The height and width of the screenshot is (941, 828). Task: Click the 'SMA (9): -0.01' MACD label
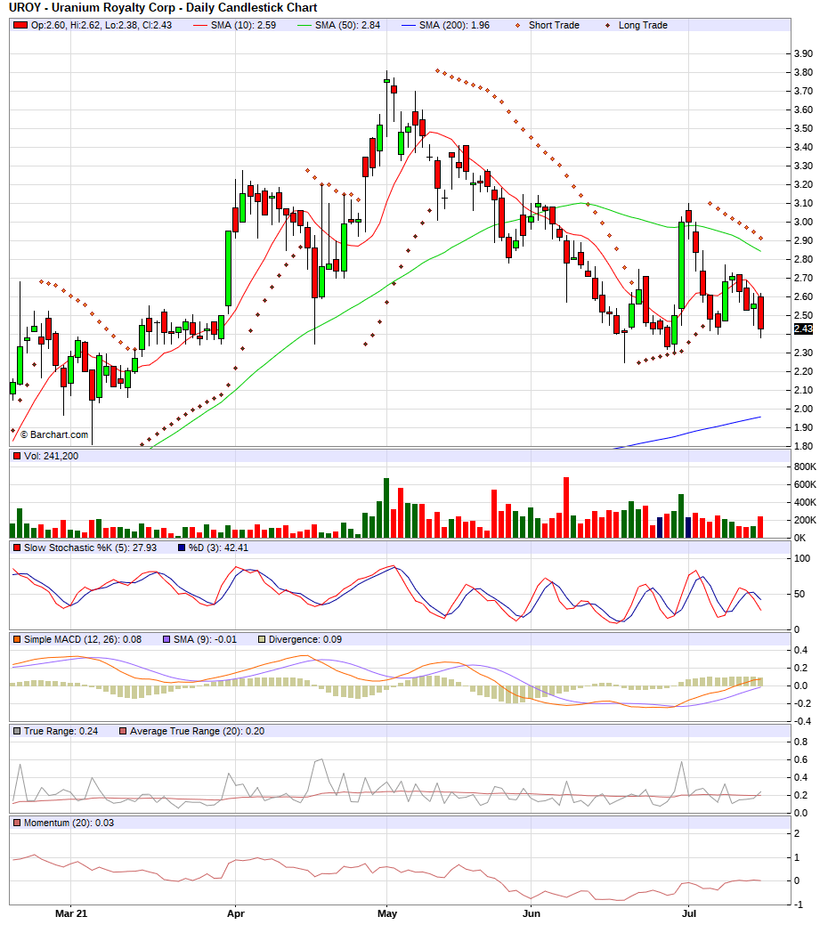205,640
